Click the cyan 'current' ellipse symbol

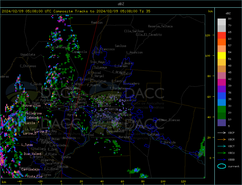point(222,166)
